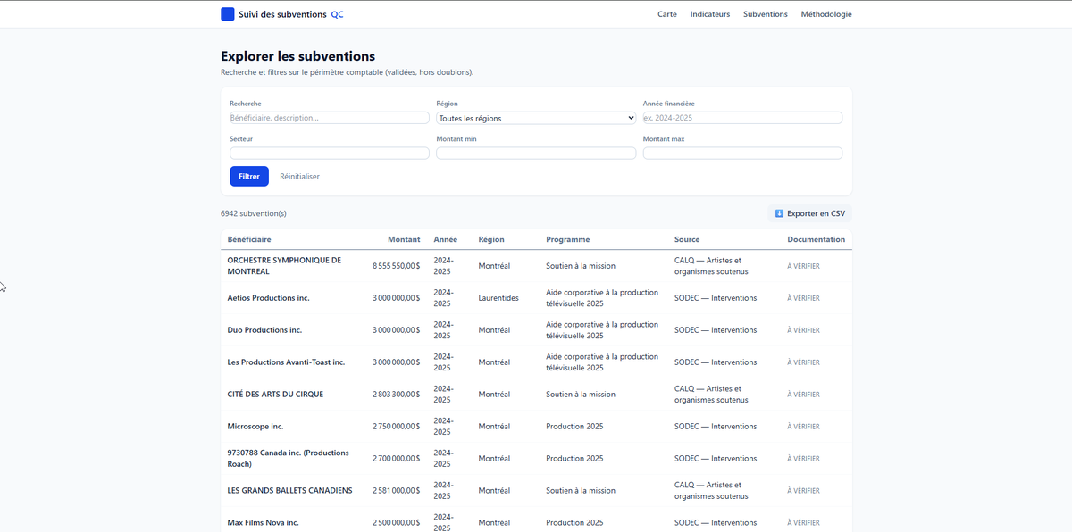
Task: Open LES GRANDS BALLETS CANADIENS beneficiary
Action: click(289, 491)
